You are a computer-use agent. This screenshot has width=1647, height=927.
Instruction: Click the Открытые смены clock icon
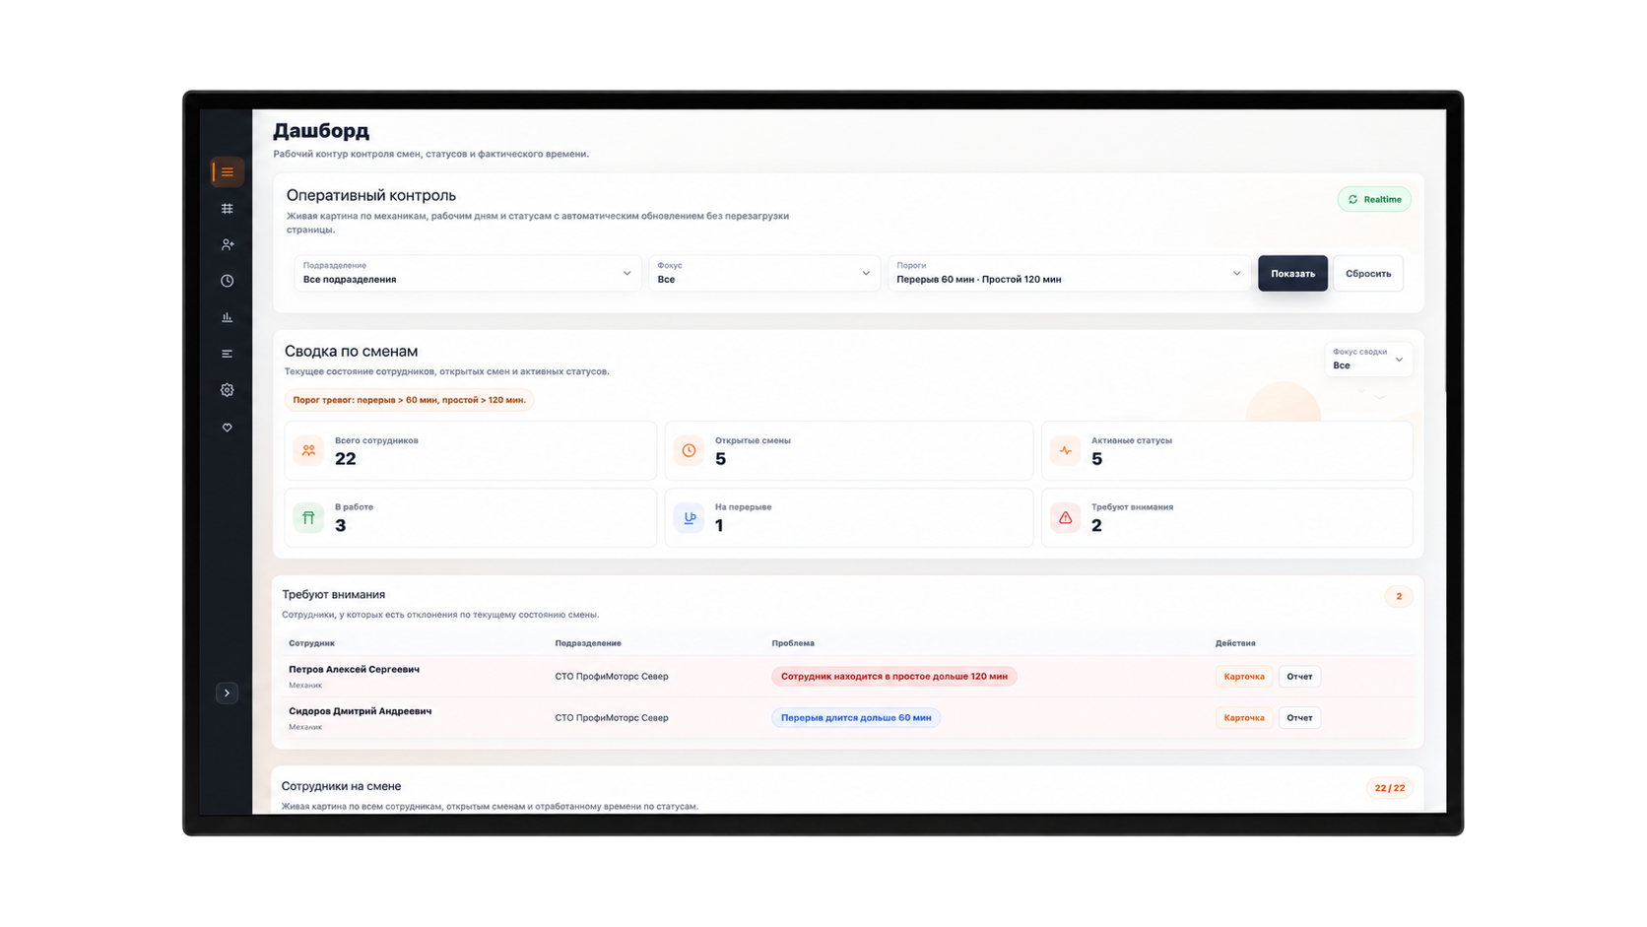coord(689,450)
